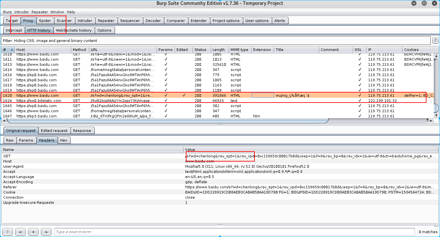Switch to the Spider tab
Screen dimensions: 440x237
pos(45,21)
